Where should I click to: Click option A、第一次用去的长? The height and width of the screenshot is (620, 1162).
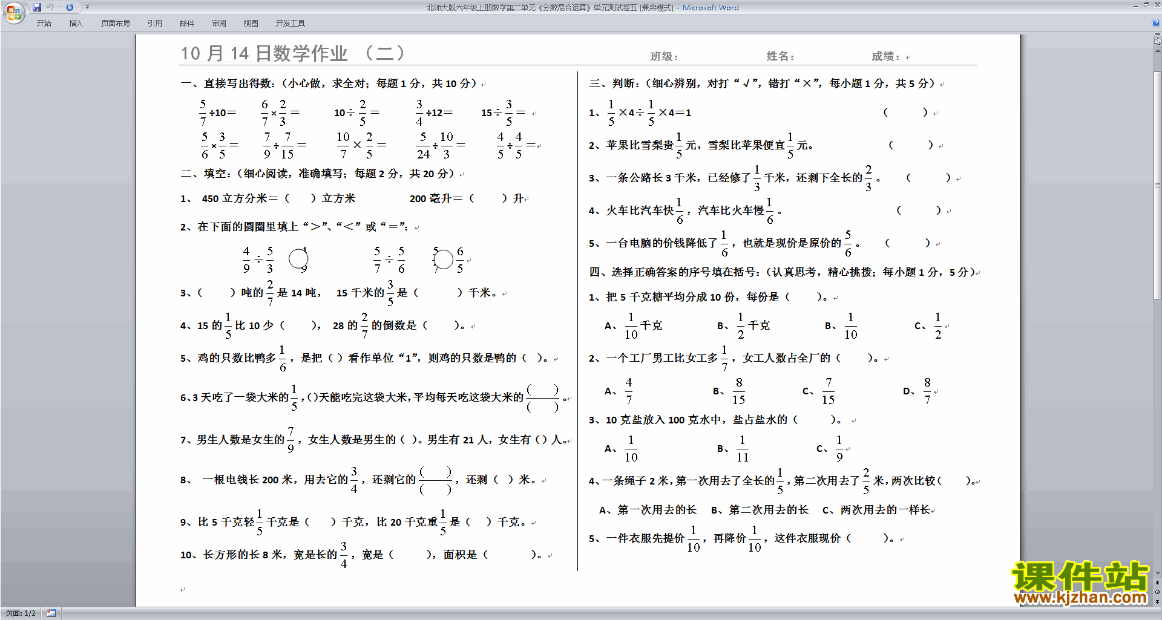pyautogui.click(x=648, y=510)
